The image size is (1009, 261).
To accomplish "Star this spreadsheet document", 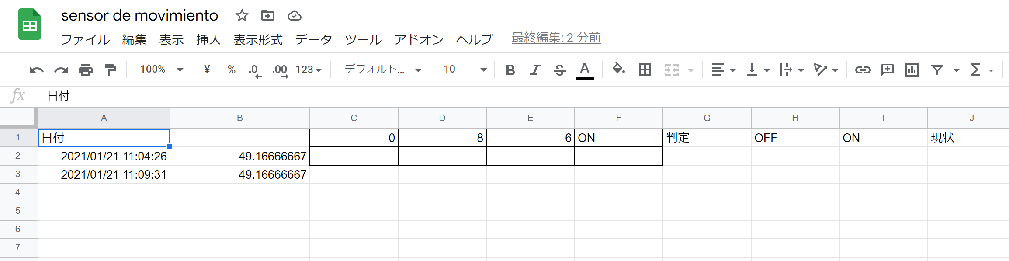I will point(242,16).
